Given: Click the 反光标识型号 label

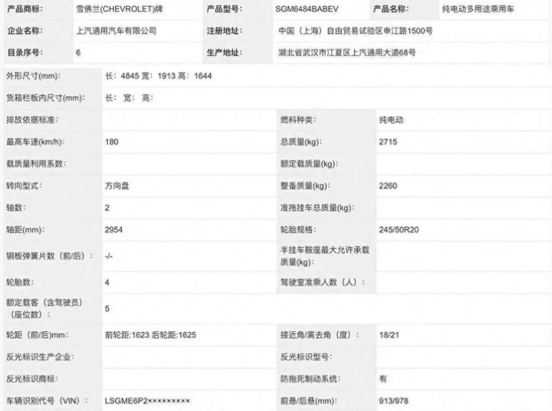Looking at the screenshot, I should coord(307,357).
